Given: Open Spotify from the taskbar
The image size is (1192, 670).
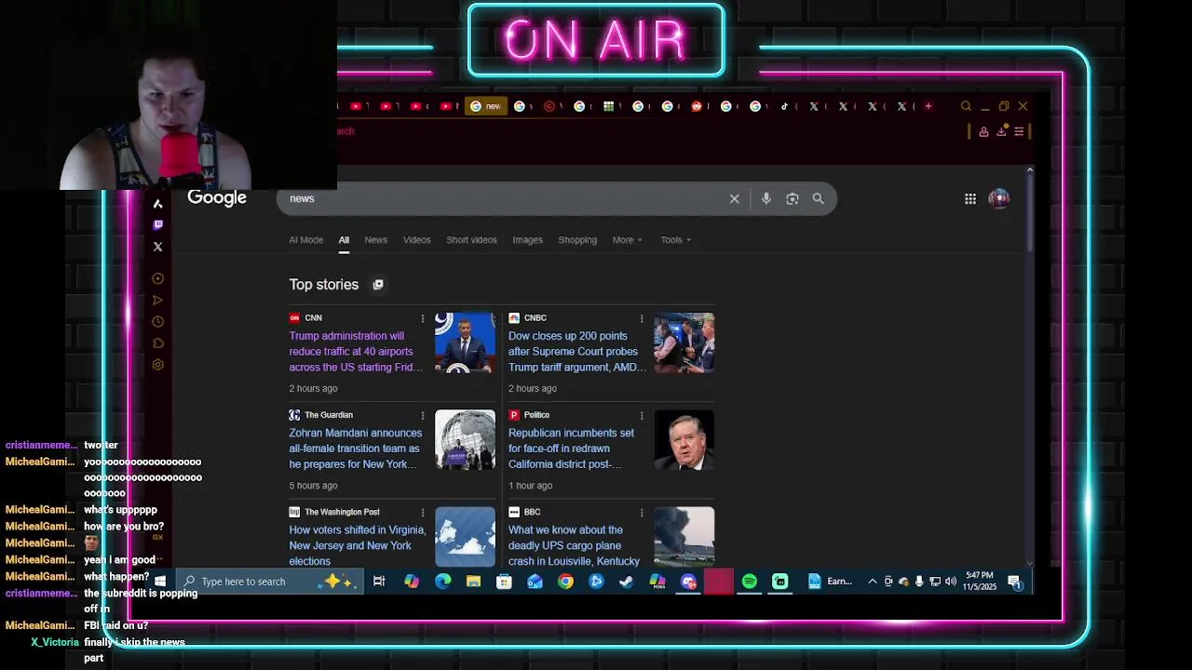Looking at the screenshot, I should [x=749, y=582].
